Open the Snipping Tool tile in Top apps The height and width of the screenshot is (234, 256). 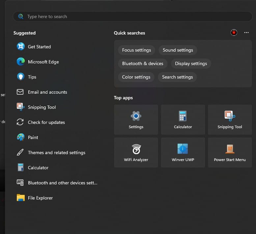pyautogui.click(x=230, y=120)
